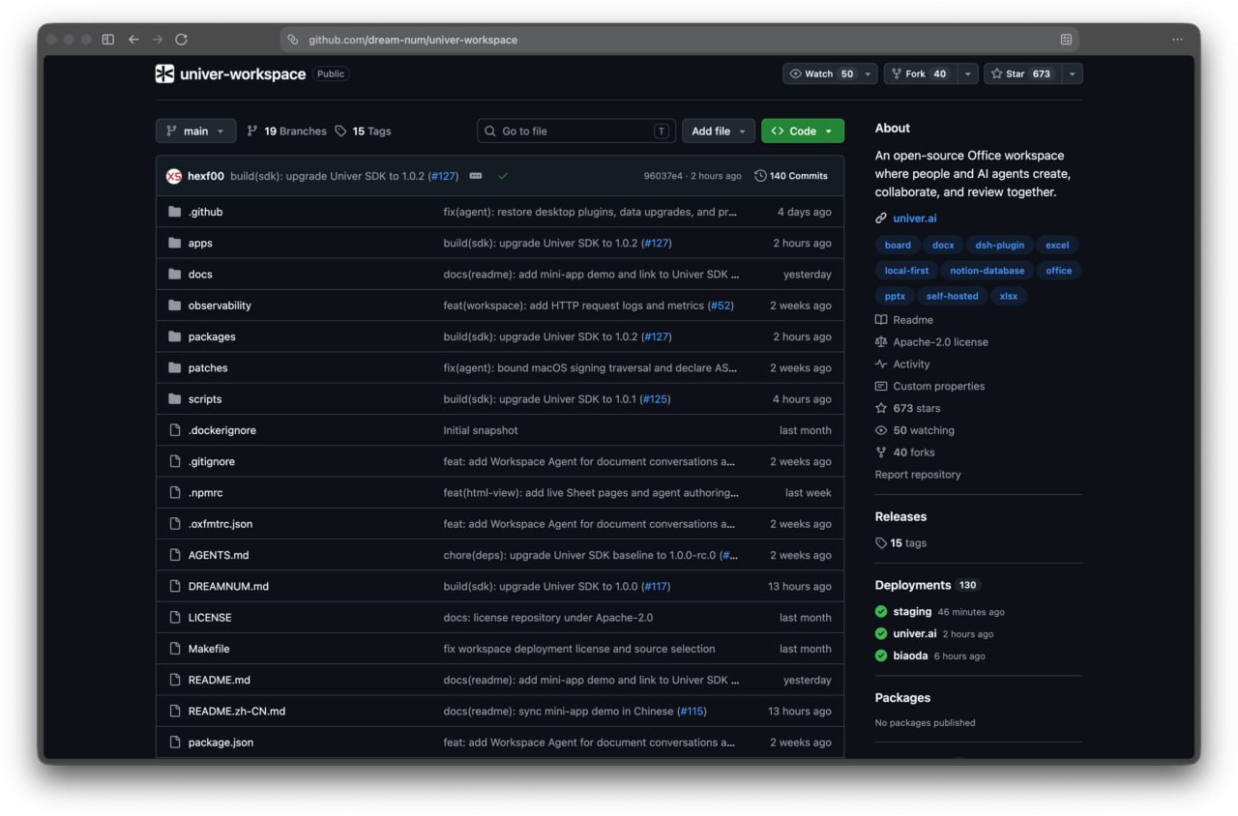Open the browser three-dots menu
Image resolution: width=1238 pixels, height=816 pixels.
[x=1177, y=40]
